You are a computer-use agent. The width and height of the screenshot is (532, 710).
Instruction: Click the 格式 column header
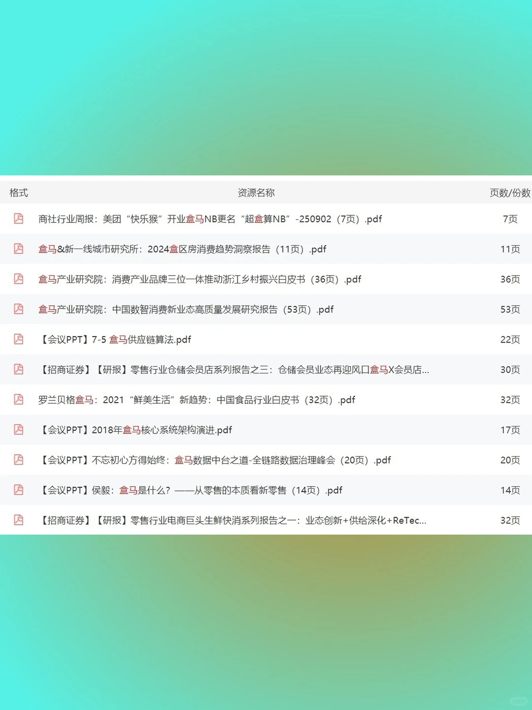[x=19, y=192]
